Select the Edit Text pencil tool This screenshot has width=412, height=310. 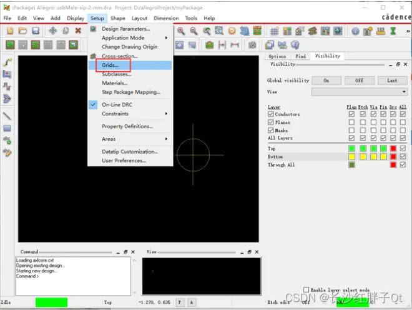7,152
